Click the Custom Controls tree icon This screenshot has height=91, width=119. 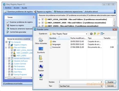12,64
